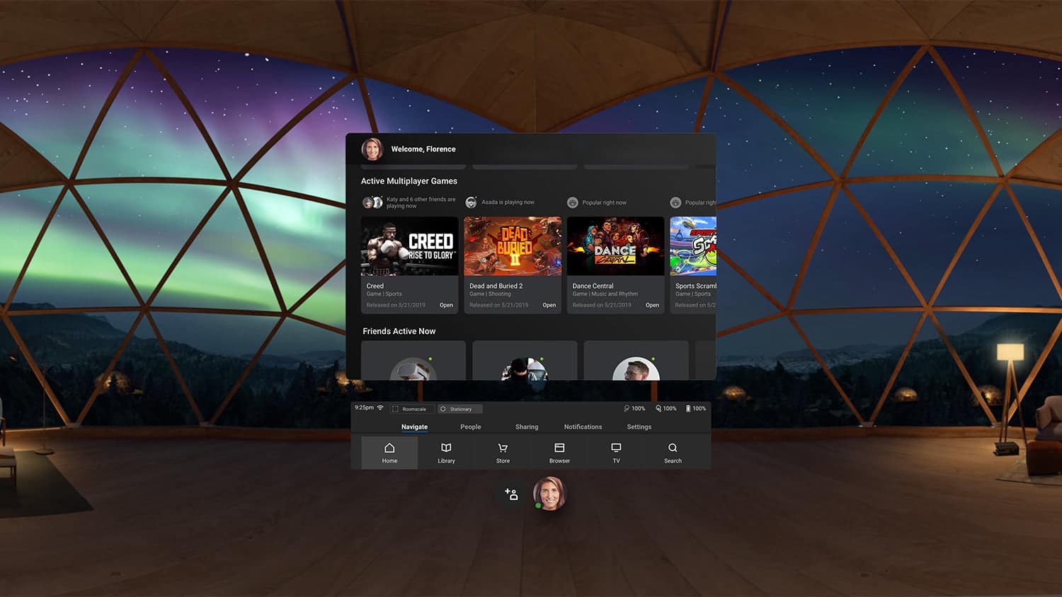Open the Library from the navigation bar
The height and width of the screenshot is (597, 1062).
pos(446,453)
